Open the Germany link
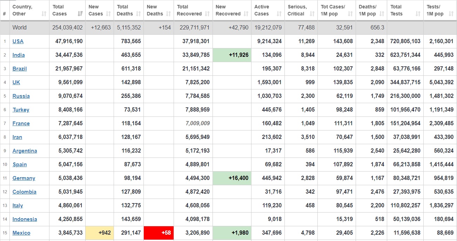The height and width of the screenshot is (241, 457). 24,178
